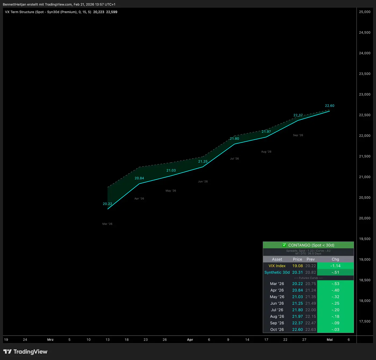
Task: Click the Mar '26 change cell -.53
Action: (x=335, y=284)
